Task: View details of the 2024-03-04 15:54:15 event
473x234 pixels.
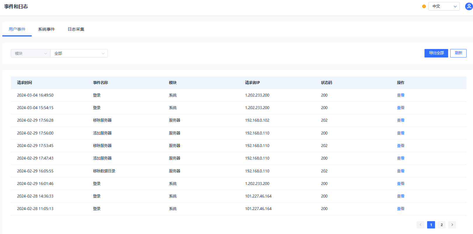Action: [401, 108]
